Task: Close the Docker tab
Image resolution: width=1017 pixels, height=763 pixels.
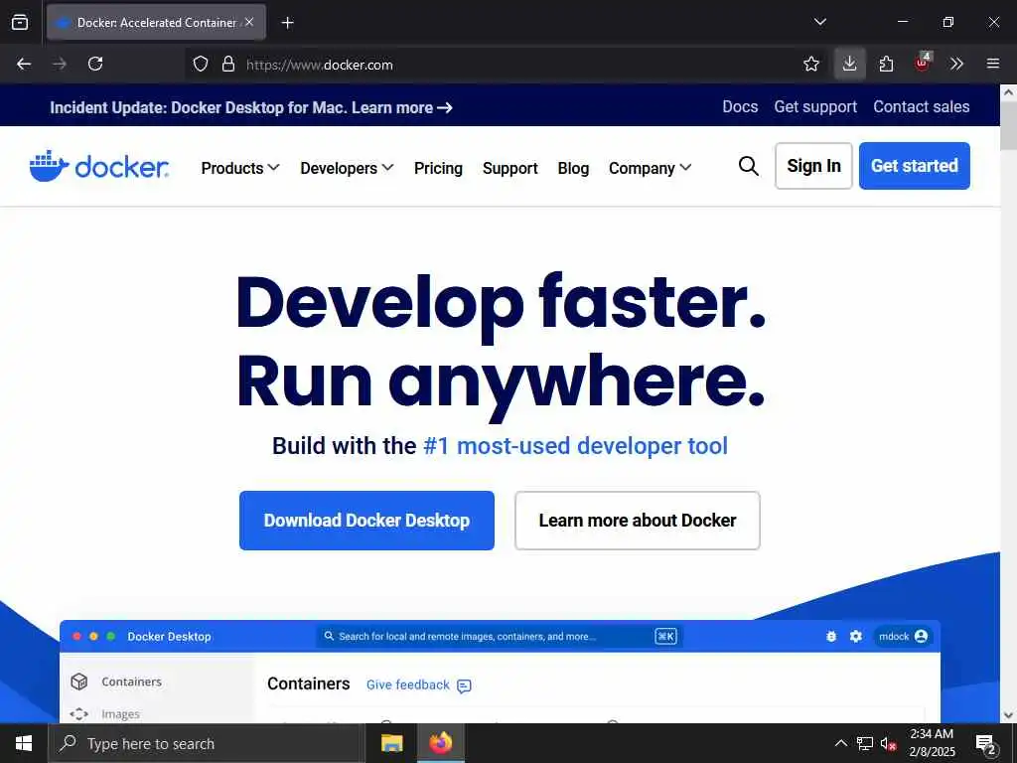Action: coord(249,22)
